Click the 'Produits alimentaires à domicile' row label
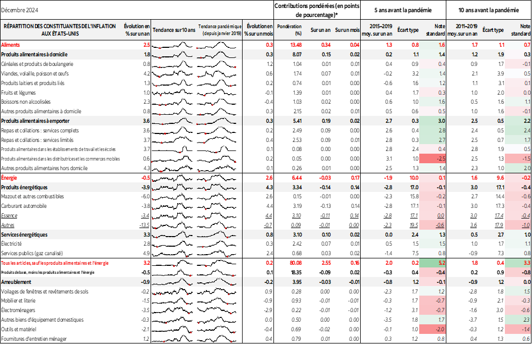The image size is (532, 344). tap(35, 54)
